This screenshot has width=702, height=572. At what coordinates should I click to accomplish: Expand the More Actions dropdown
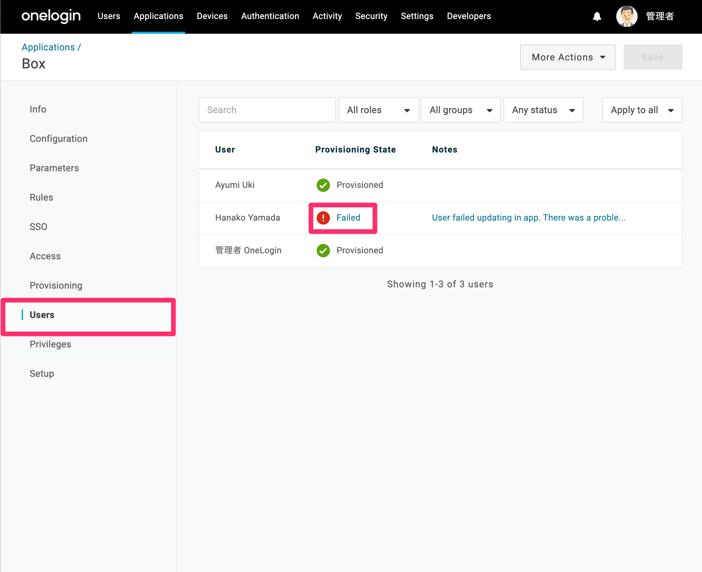568,57
